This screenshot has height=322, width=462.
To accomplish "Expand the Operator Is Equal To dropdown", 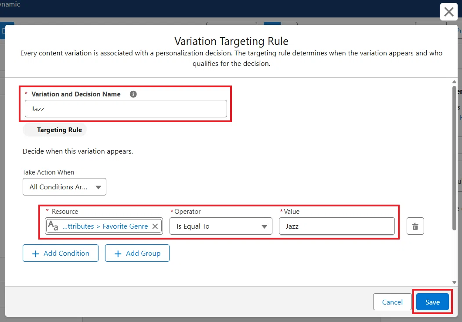I will pyautogui.click(x=221, y=226).
